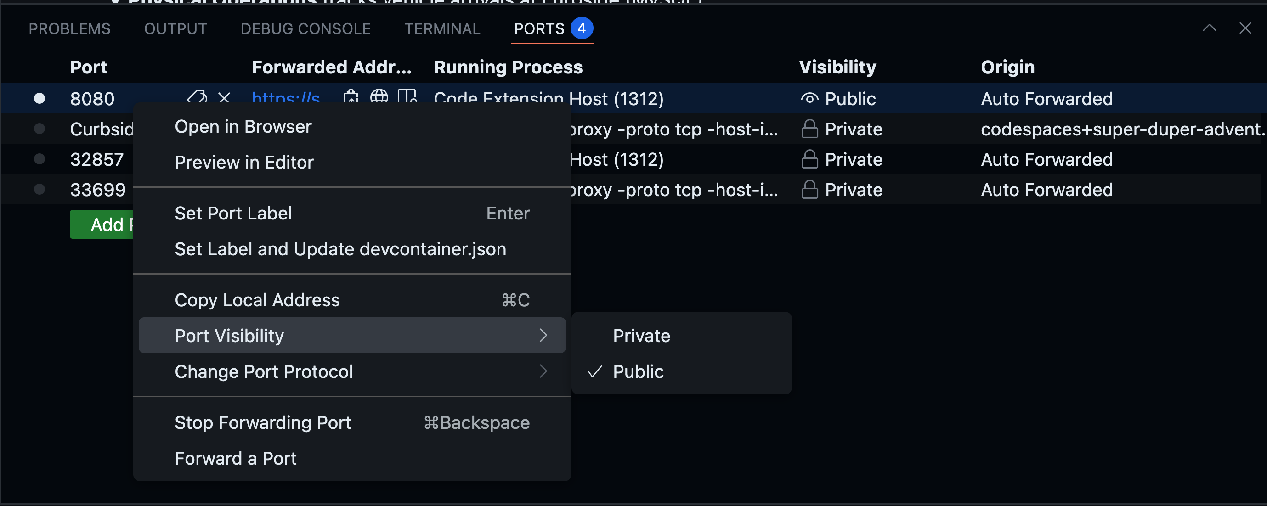Follow the https forwarded address link
Image resolution: width=1267 pixels, height=506 pixels.
pyautogui.click(x=285, y=98)
